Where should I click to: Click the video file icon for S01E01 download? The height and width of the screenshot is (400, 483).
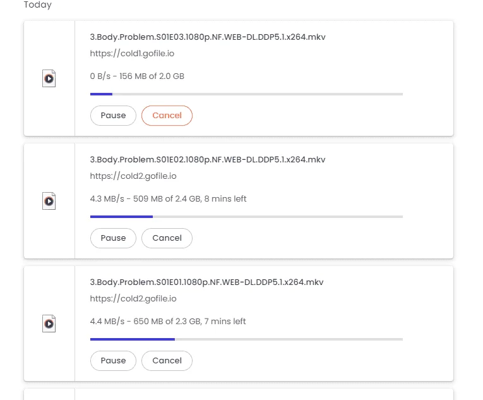[49, 324]
